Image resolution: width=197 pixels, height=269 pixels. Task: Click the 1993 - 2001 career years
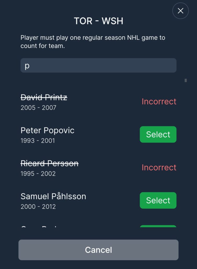tap(38, 141)
